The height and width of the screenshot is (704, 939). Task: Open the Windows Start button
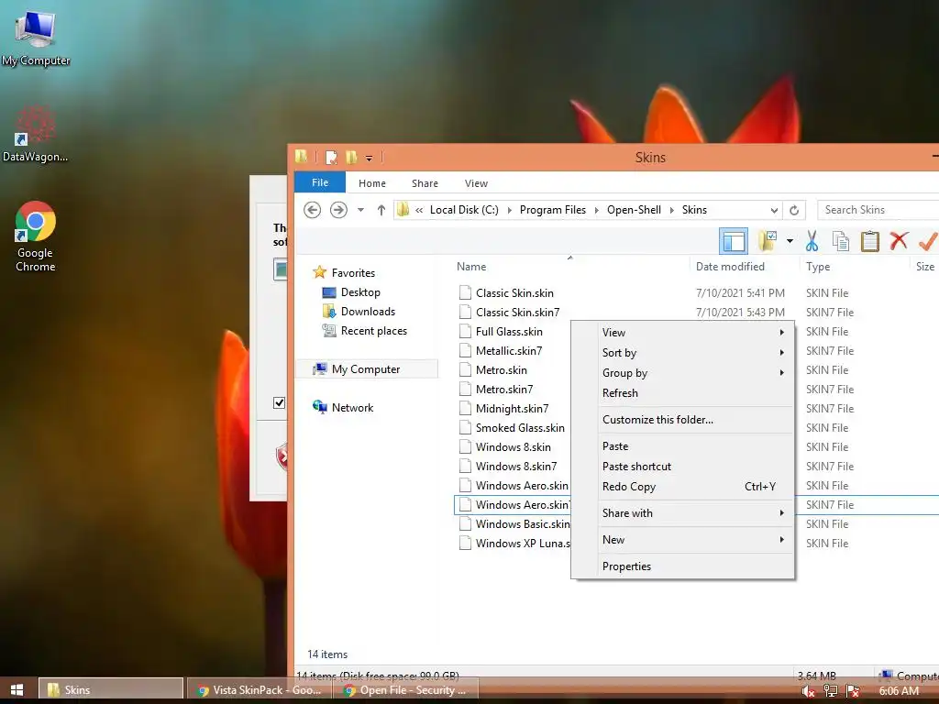[x=17, y=689]
